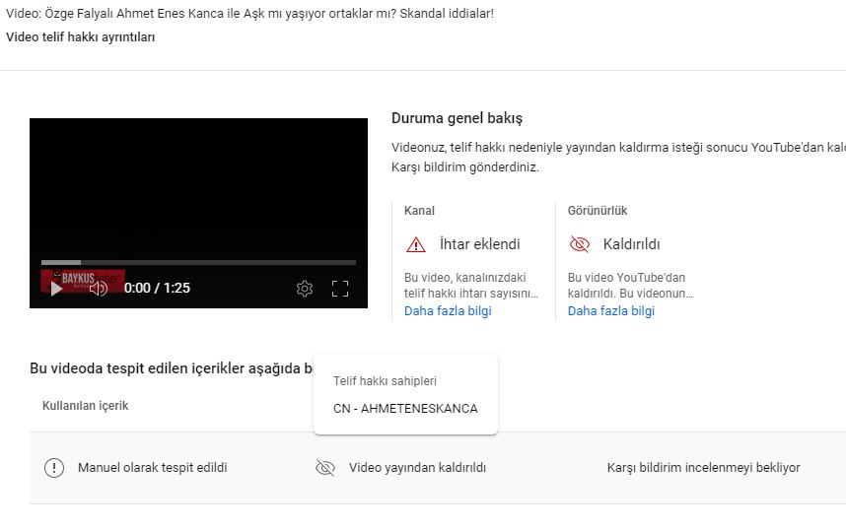The height and width of the screenshot is (531, 846).
Task: Click hidden-eye icon beside Video yayından kaldırıldı
Action: point(324,467)
